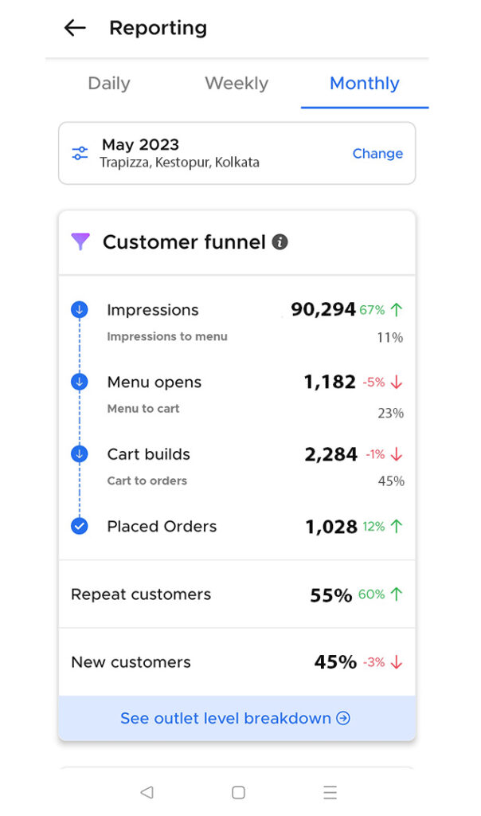This screenshot has height=816, width=481.
Task: Click the Menu opens step icon
Action: pyautogui.click(x=80, y=382)
